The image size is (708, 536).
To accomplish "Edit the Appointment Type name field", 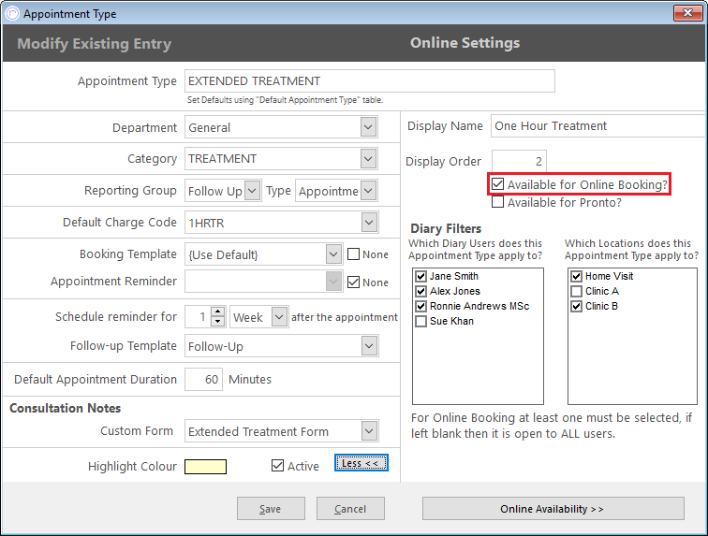I will pos(369,81).
